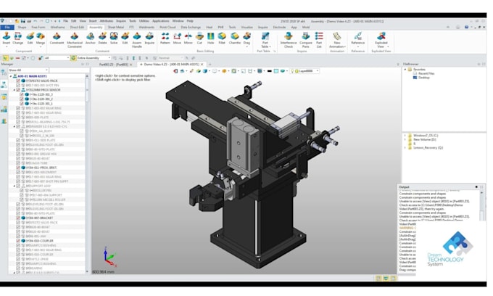The image size is (493, 296).
Task: Toggle the 12MM PROX SENSOR checkbox
Action: tap(18, 90)
